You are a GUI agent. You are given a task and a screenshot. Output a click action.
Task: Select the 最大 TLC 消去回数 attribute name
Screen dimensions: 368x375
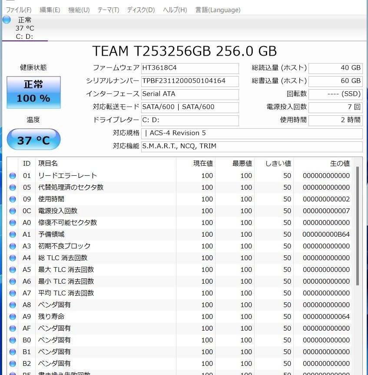point(66,270)
